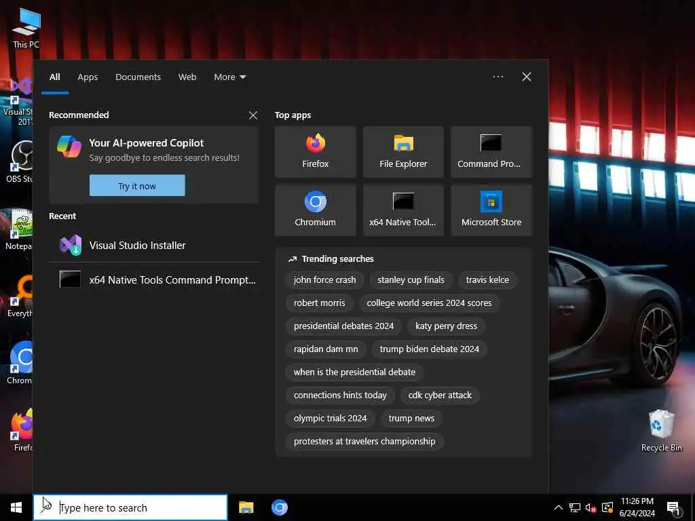Search trending 'stanley cup finals'

411,280
